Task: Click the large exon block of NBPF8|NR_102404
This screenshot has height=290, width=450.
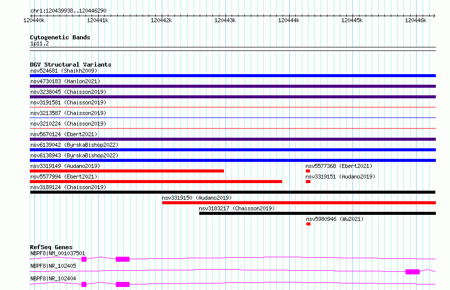Action: tap(122, 284)
